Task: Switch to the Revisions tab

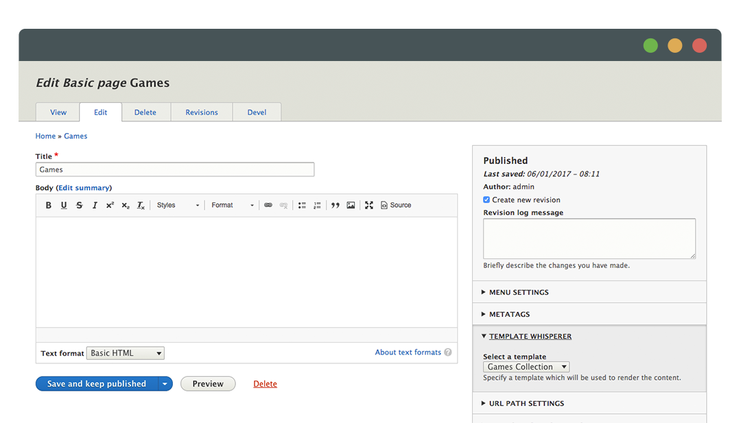Action: (201, 112)
